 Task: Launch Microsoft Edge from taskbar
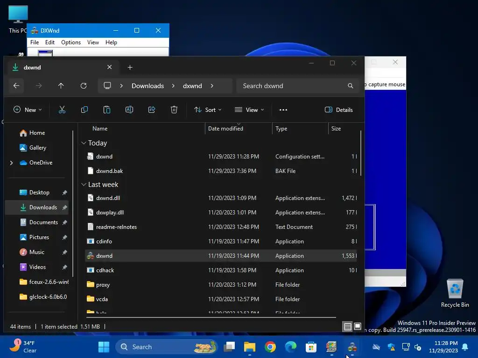coord(290,347)
